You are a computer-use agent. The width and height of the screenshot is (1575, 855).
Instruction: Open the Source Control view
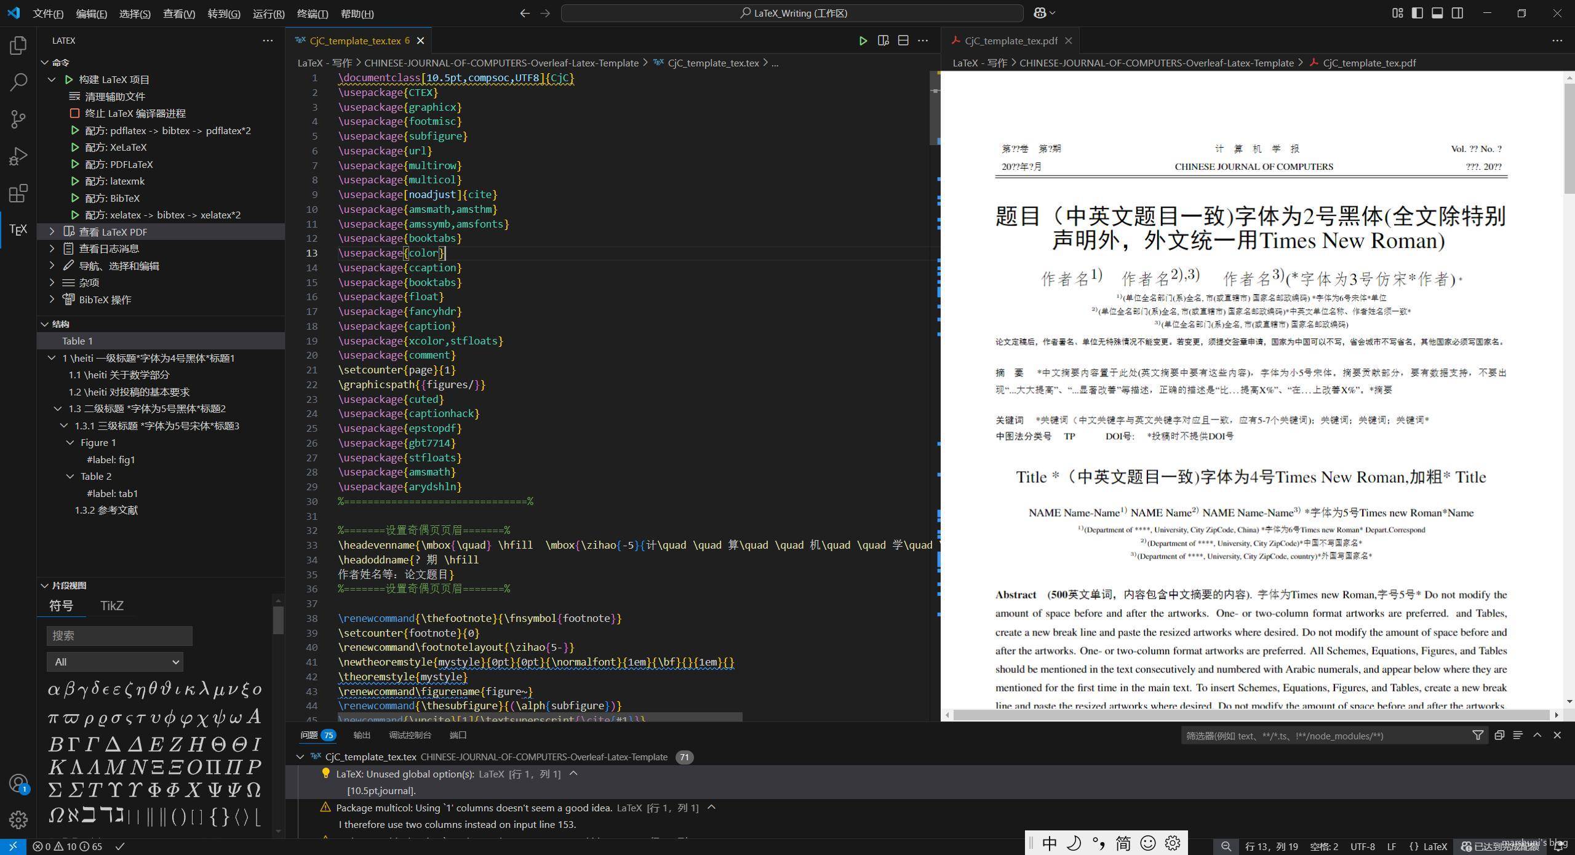pyautogui.click(x=18, y=119)
